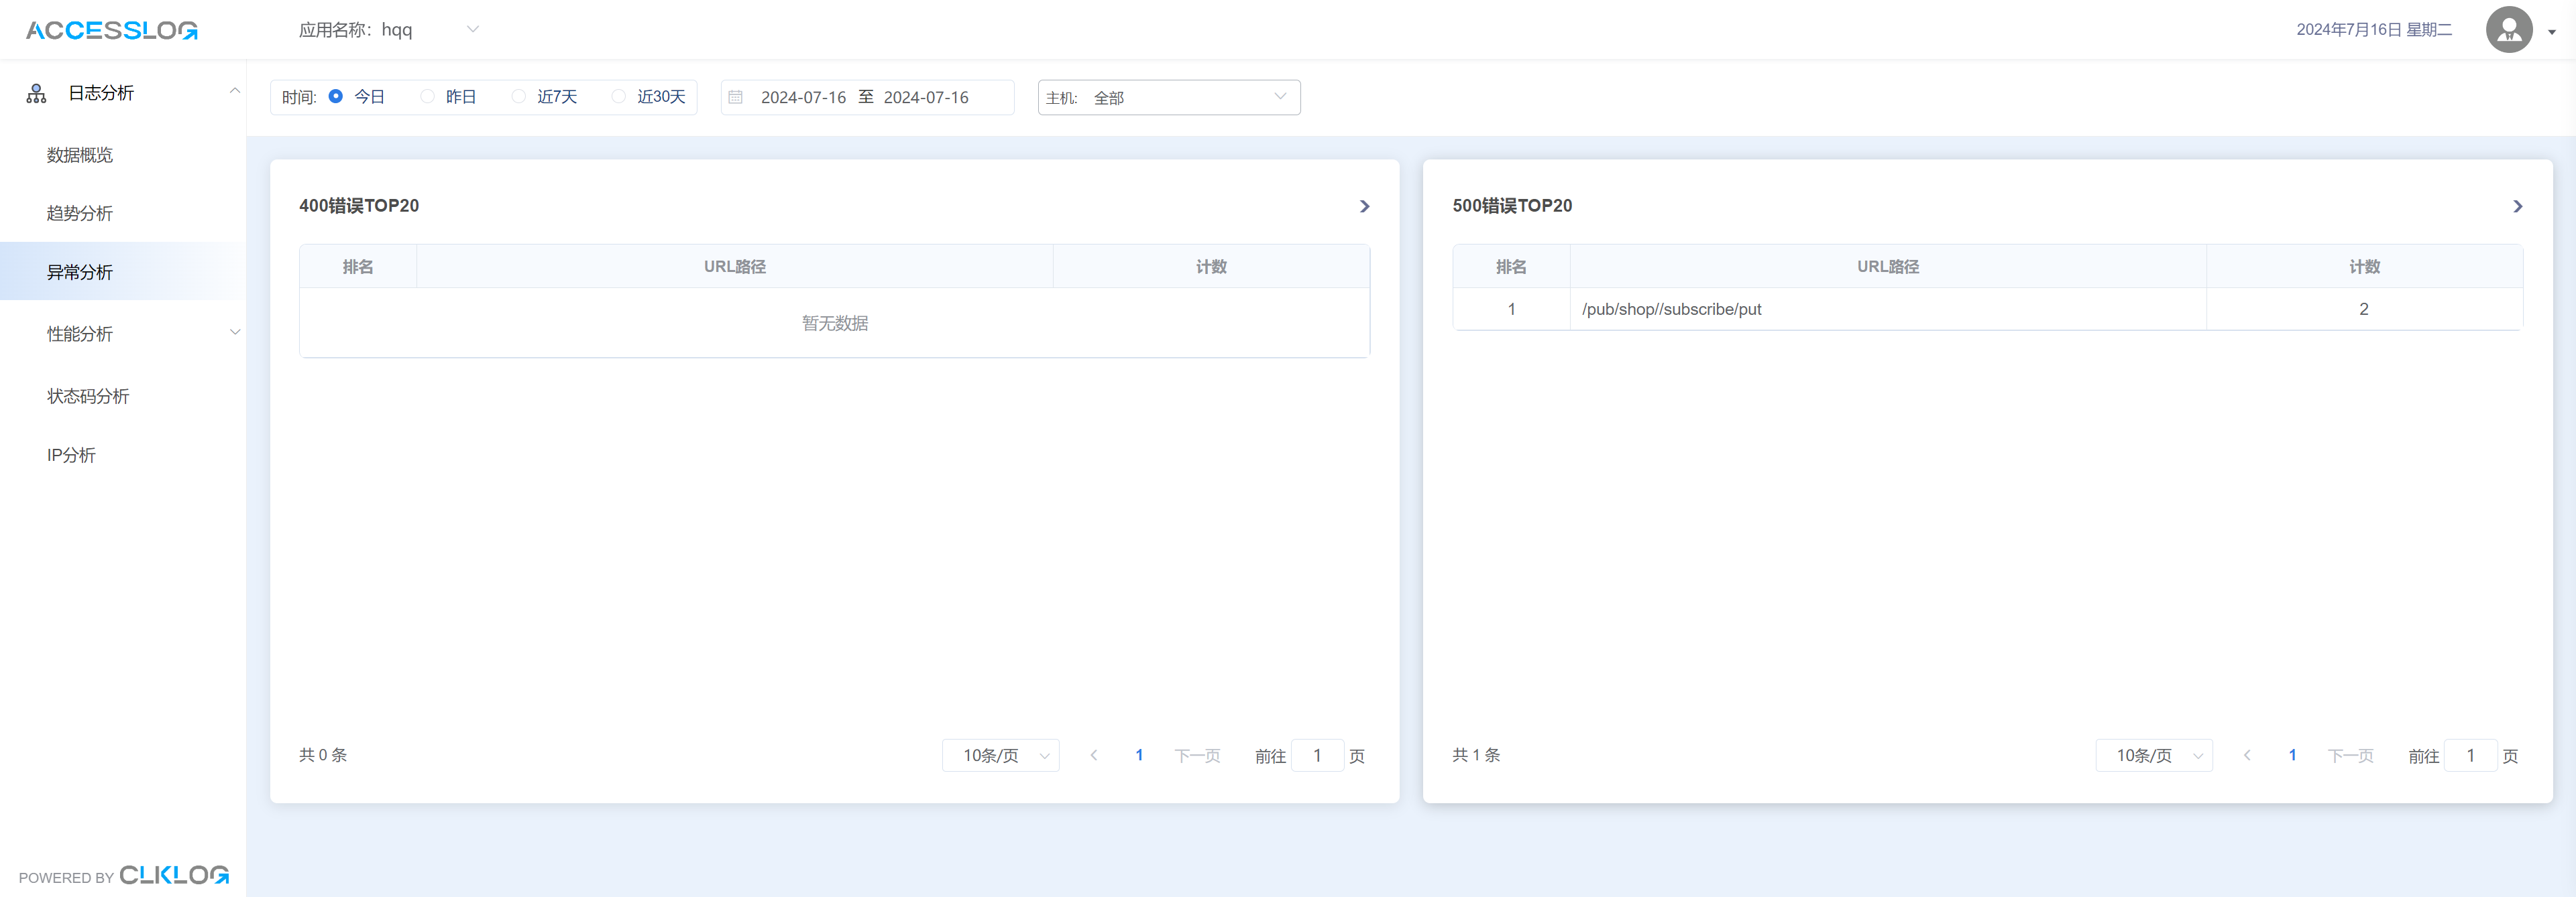Click the user avatar icon
The width and height of the screenshot is (2576, 897).
pos(2508,30)
